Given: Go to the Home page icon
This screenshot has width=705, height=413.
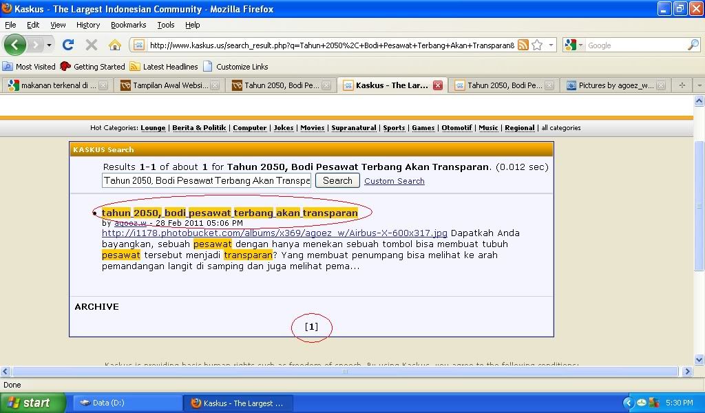Looking at the screenshot, I should tap(115, 45).
